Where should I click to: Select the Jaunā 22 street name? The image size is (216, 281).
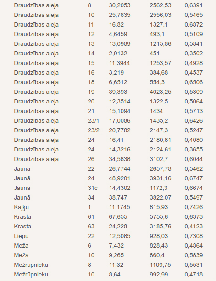[x=22, y=169]
